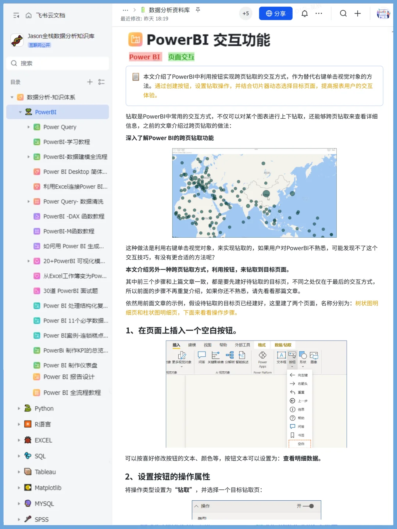Open the 目录 list settings icon

point(101,82)
